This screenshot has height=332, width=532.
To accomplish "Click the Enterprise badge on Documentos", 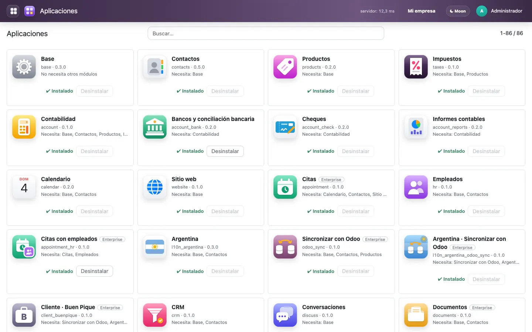I will pos(482,308).
